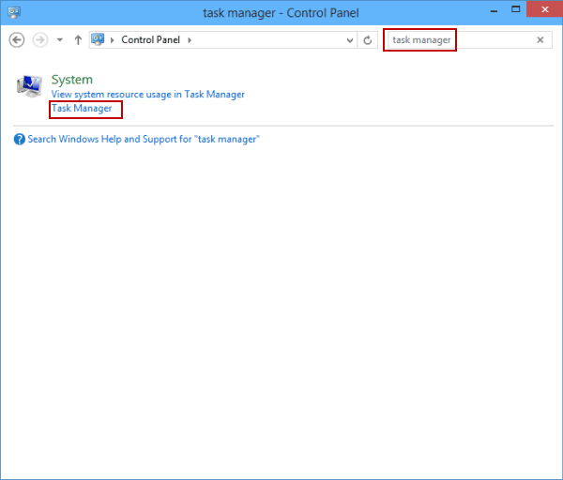Viewport: 563px width, 480px height.
Task: Open the recent locations dropdown arrow
Action: click(x=60, y=39)
